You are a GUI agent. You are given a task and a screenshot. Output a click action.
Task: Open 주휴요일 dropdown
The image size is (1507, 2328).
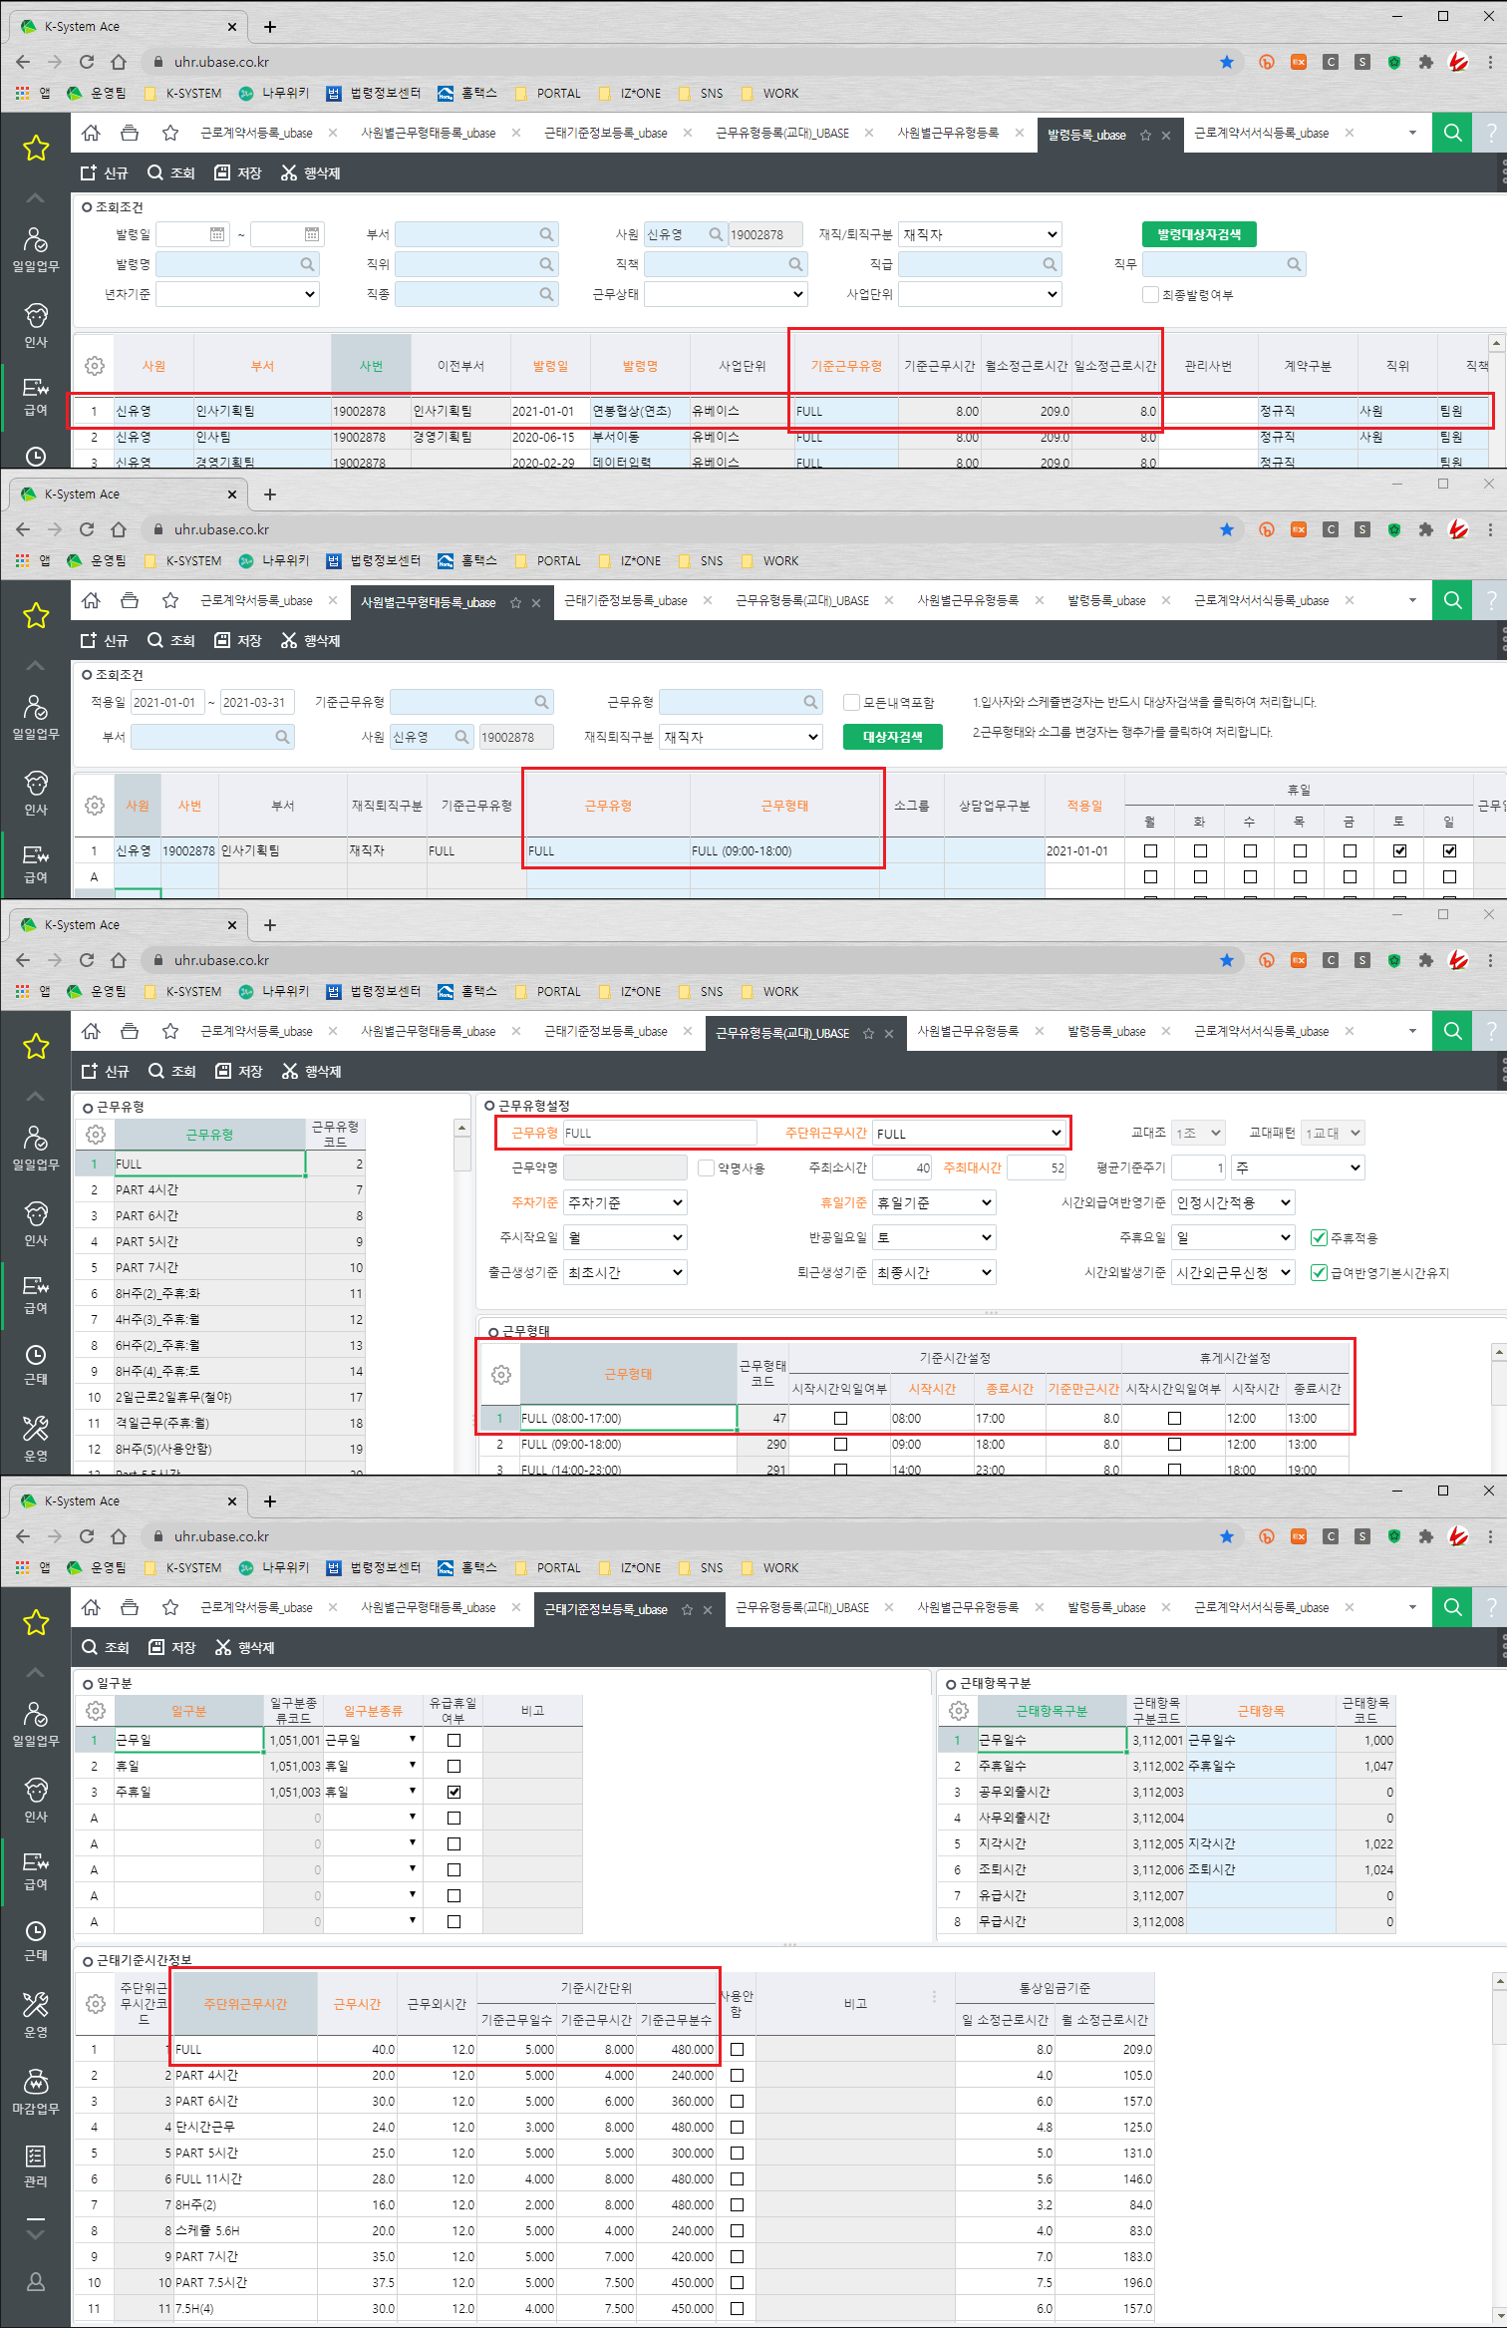coord(1233,1237)
